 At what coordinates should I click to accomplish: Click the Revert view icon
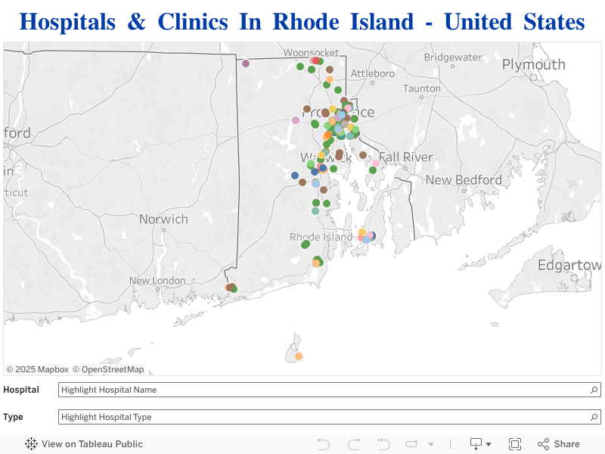383,444
